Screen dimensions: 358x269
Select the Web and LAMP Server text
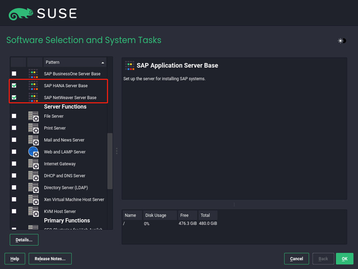click(x=65, y=152)
